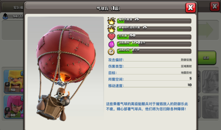The width and height of the screenshot is (221, 130).
Task: Click the greyed-out female troop card
Action: click(211, 82)
